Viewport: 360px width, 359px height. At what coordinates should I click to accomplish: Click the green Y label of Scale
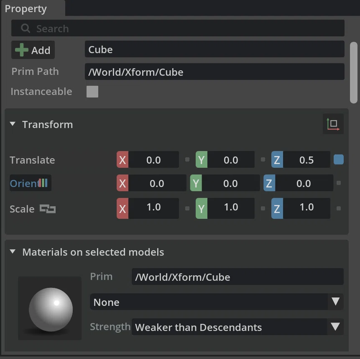click(202, 208)
